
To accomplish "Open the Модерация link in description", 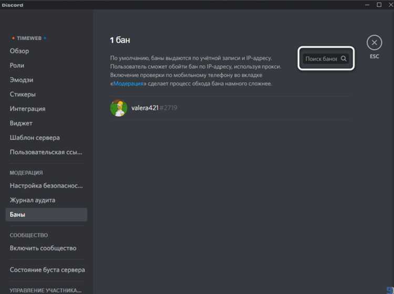I will [x=128, y=83].
